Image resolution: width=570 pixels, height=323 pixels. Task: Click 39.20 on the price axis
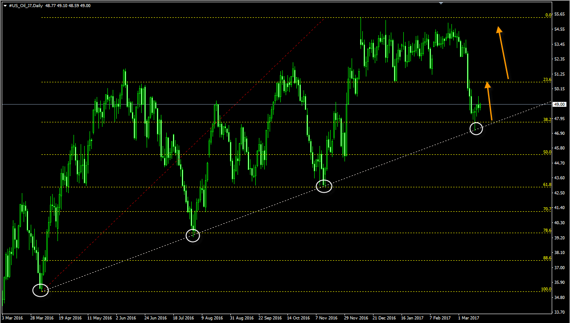pos(559,238)
